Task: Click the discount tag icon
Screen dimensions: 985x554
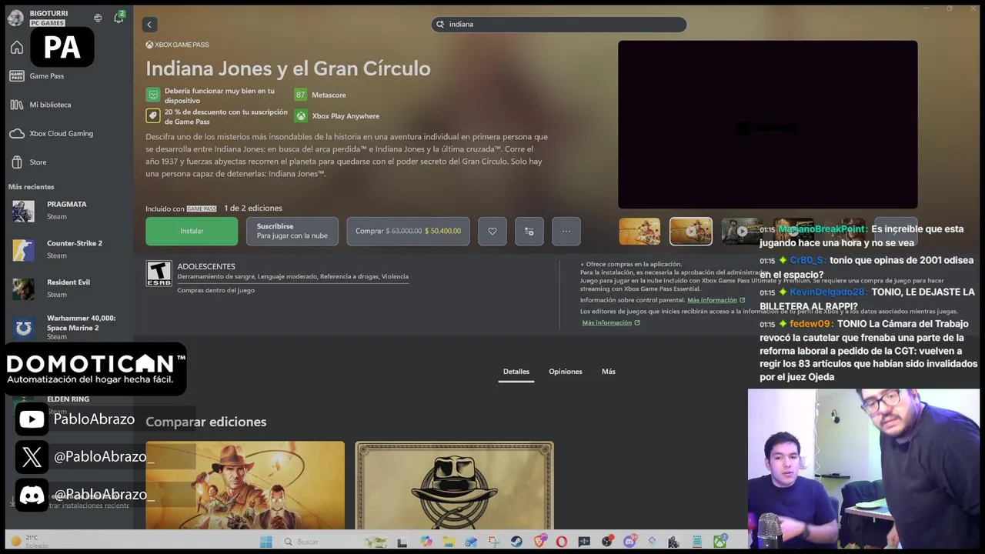Action: click(152, 116)
